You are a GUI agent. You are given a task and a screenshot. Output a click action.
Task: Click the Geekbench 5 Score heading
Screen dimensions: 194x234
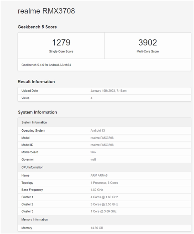[x=37, y=27]
